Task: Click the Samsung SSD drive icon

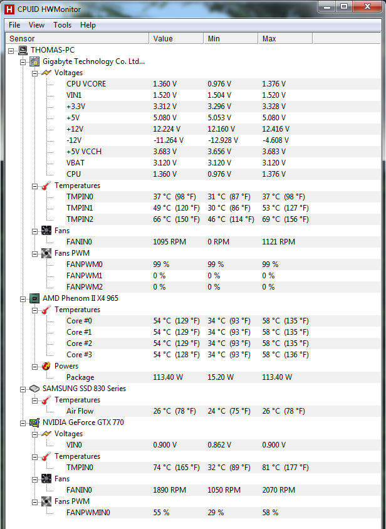Action: click(x=34, y=389)
